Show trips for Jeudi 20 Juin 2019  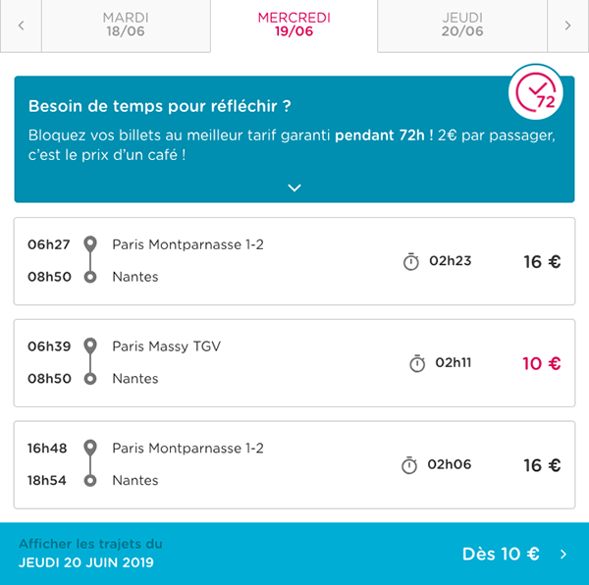click(x=294, y=554)
